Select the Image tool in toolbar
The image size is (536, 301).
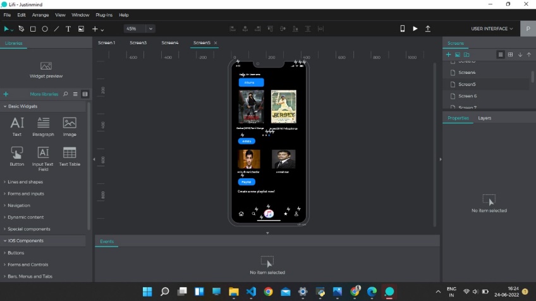(81, 28)
